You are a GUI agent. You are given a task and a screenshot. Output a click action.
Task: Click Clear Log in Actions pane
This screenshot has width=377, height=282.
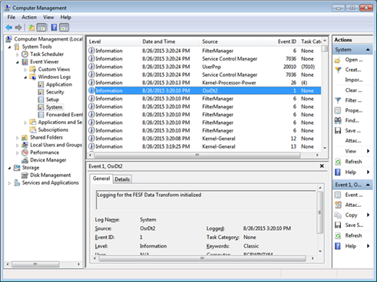click(x=353, y=90)
